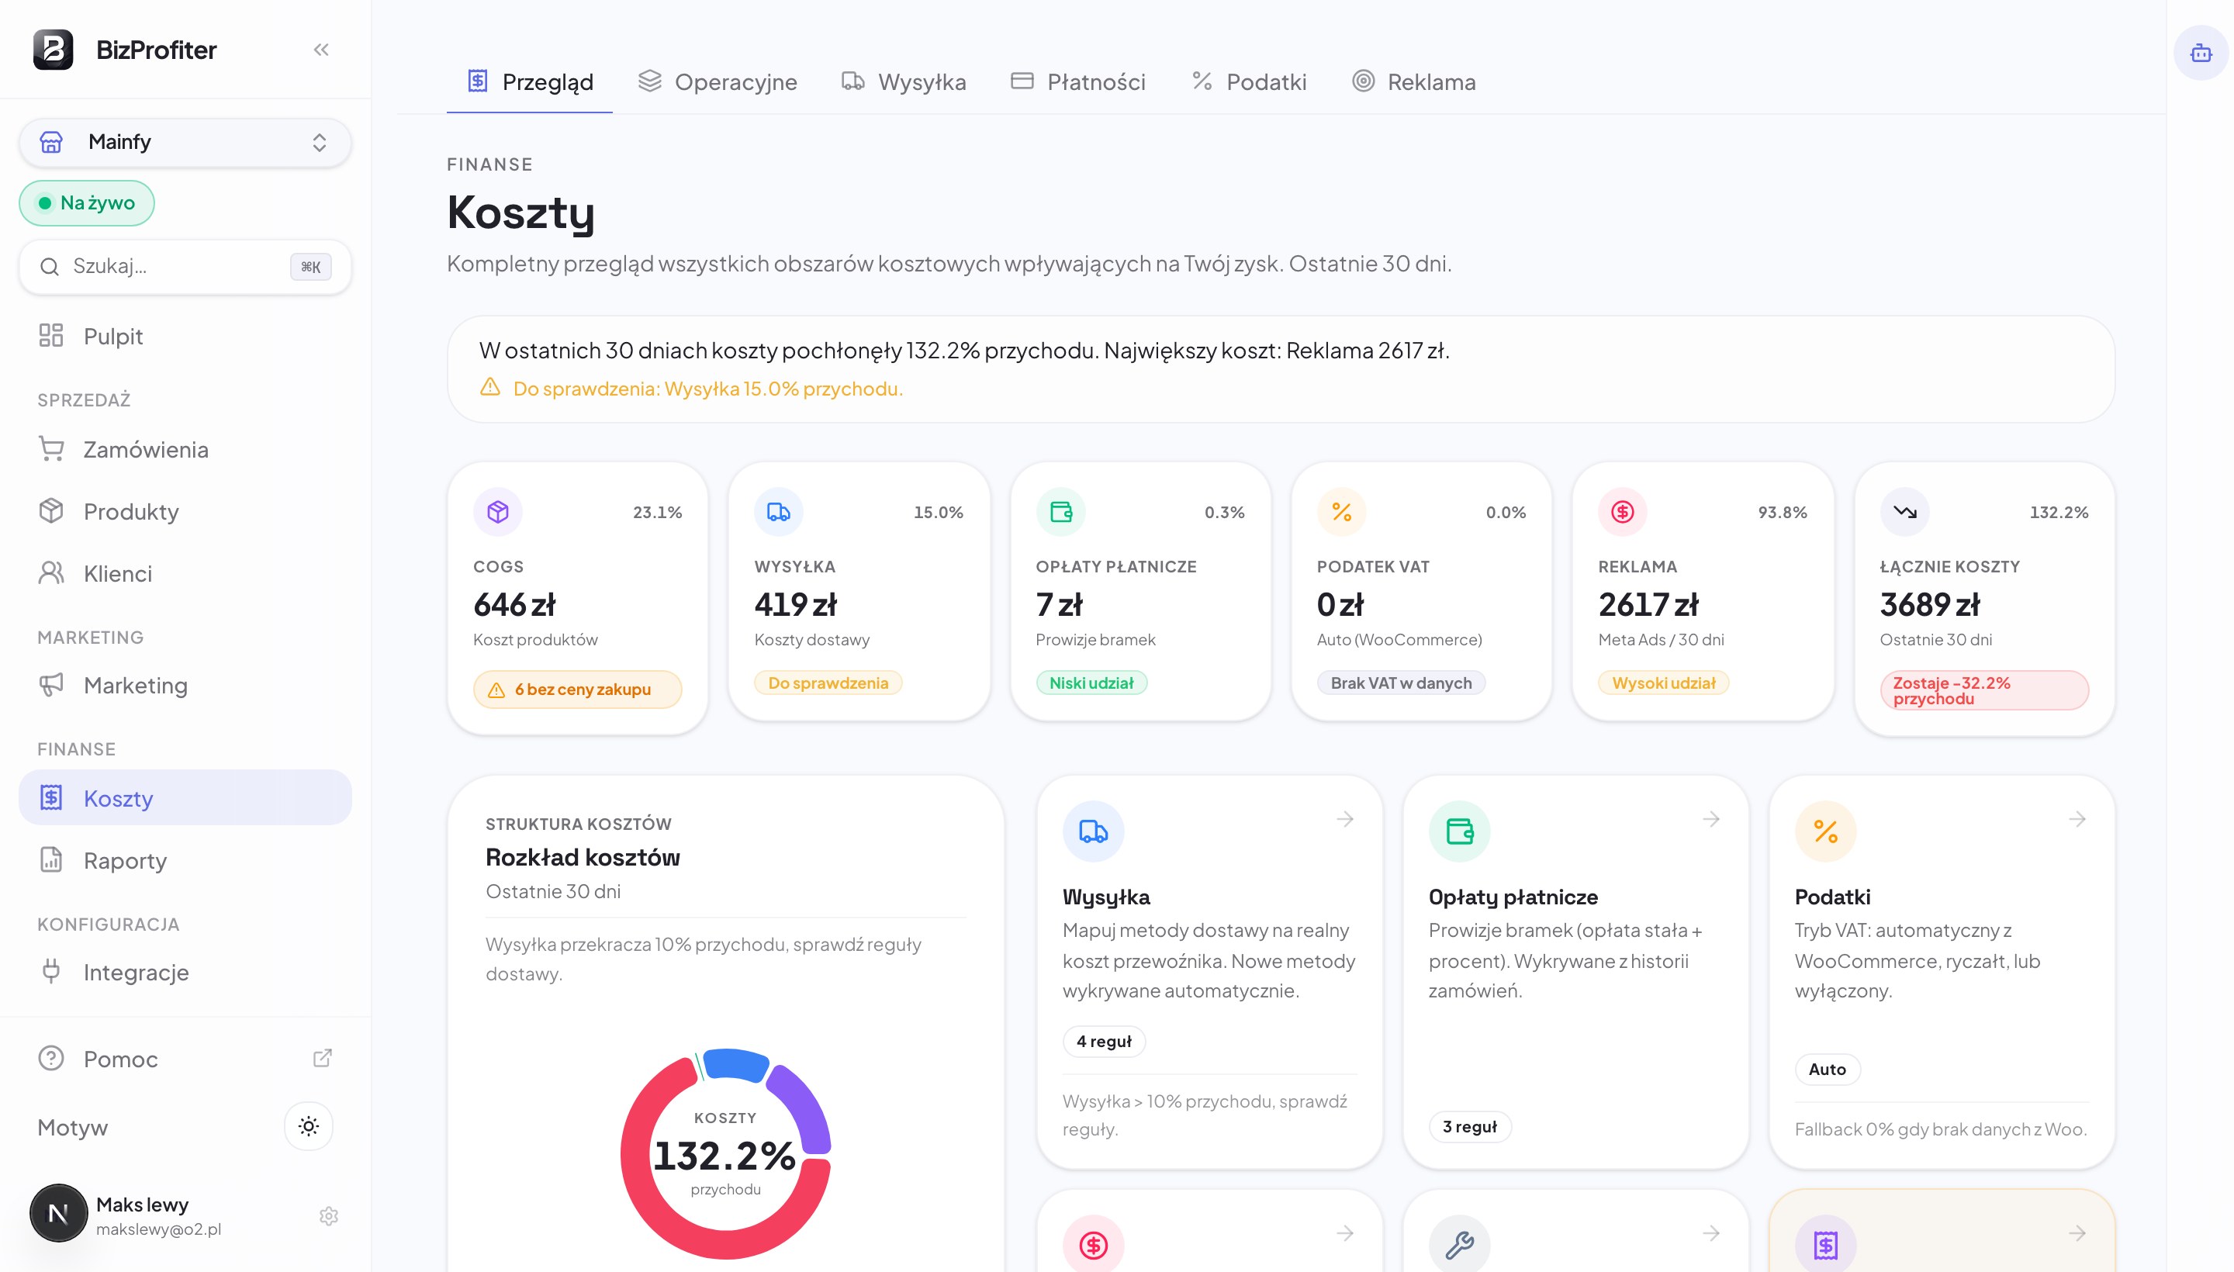Go to Integracje configuration page
Screen dimensions: 2234x1272
tap(185, 973)
